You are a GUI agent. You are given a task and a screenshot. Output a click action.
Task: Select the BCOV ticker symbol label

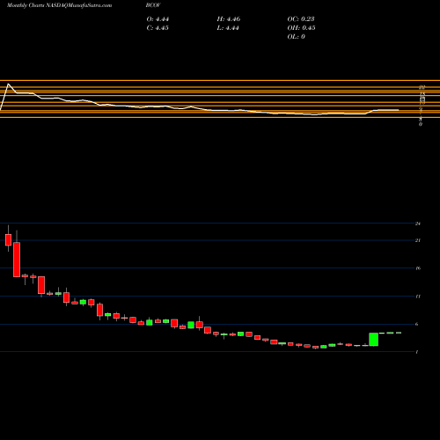click(x=153, y=5)
